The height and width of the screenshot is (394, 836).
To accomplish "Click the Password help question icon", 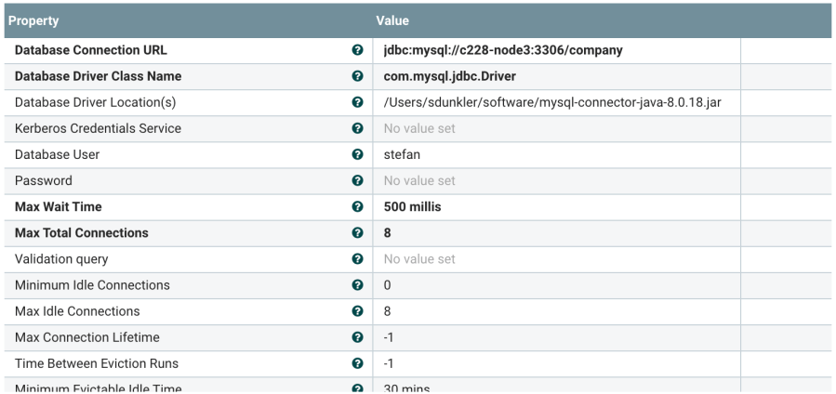I will 358,180.
